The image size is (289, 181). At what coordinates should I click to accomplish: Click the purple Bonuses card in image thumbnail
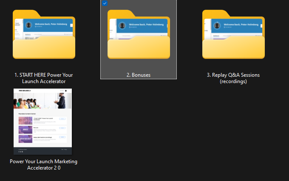click(x=25, y=130)
